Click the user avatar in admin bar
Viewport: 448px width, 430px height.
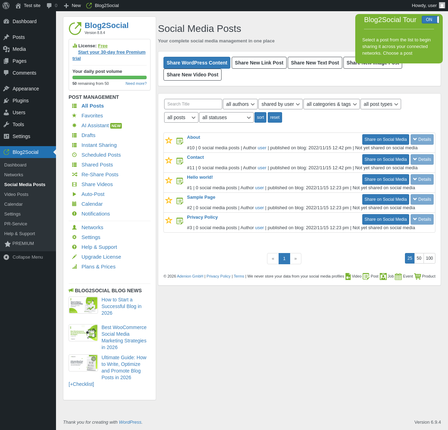click(442, 6)
